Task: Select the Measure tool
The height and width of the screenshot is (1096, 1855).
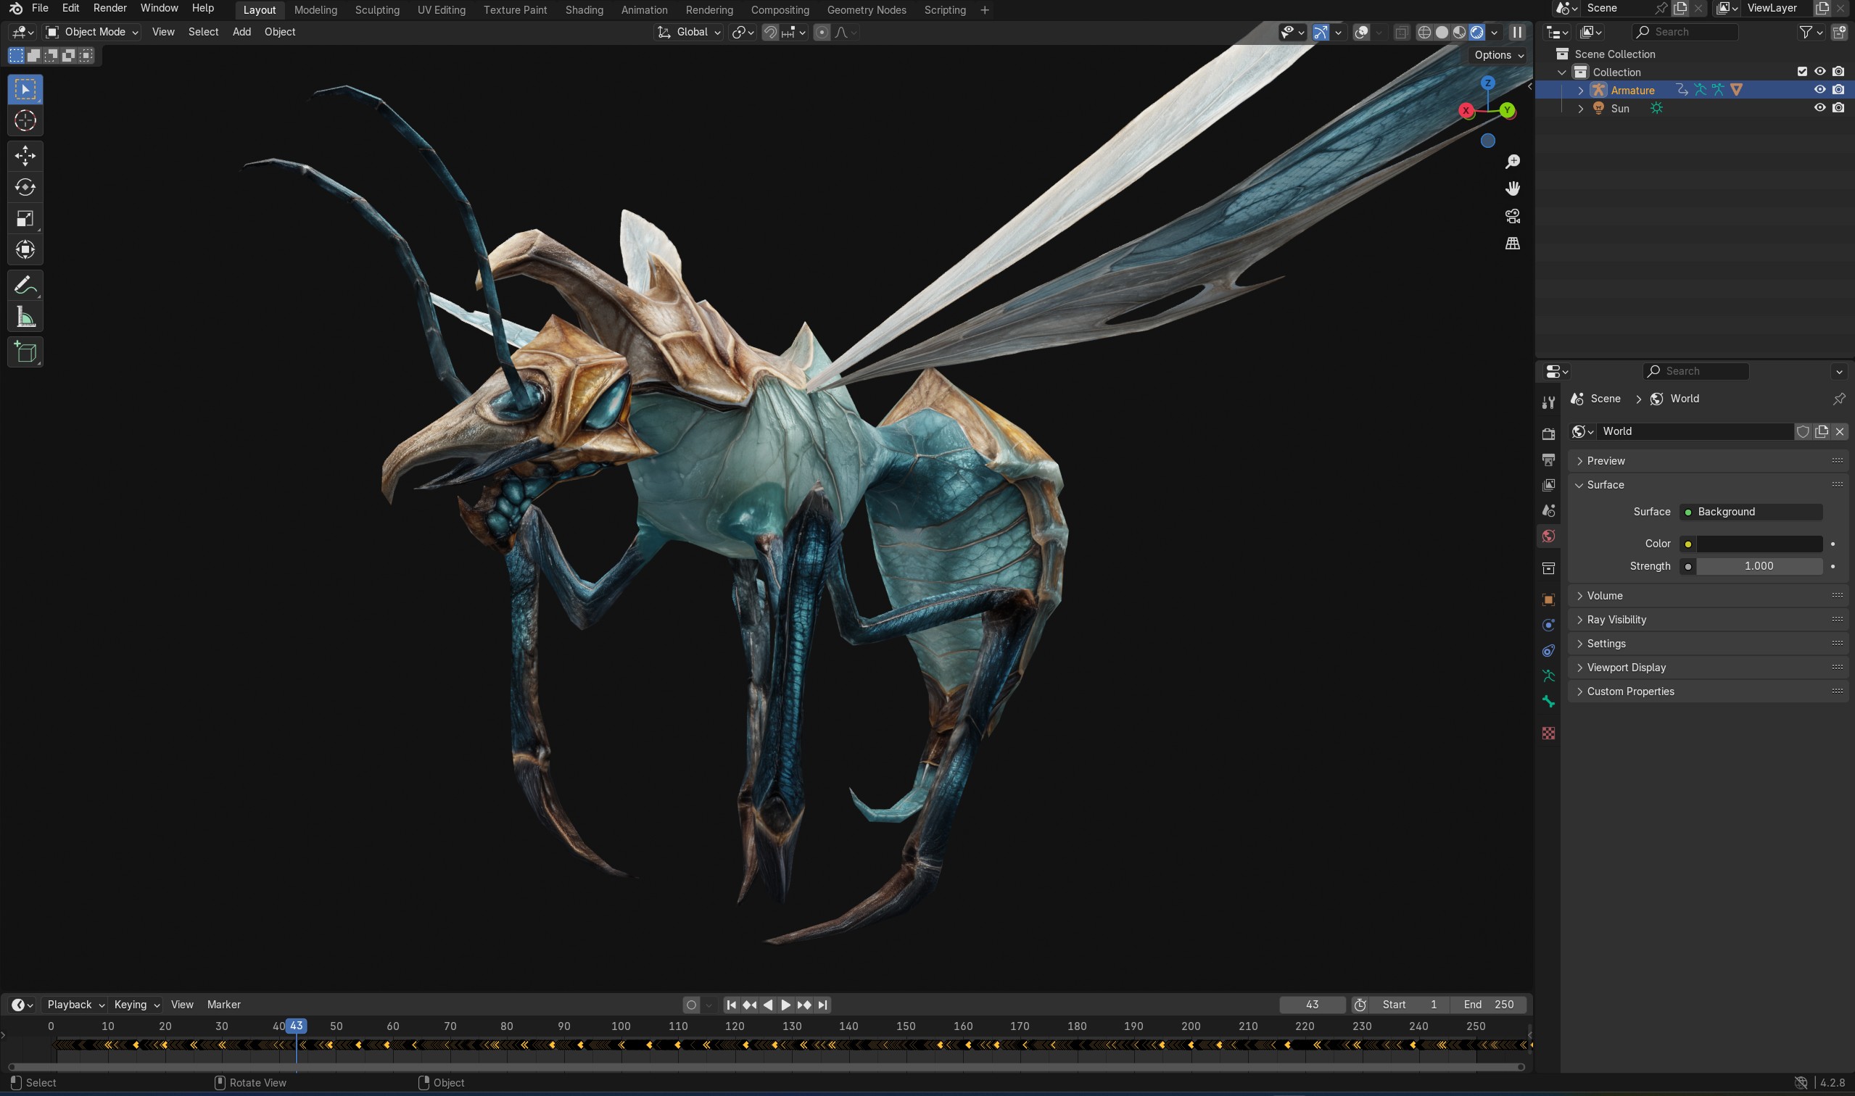Action: point(25,317)
